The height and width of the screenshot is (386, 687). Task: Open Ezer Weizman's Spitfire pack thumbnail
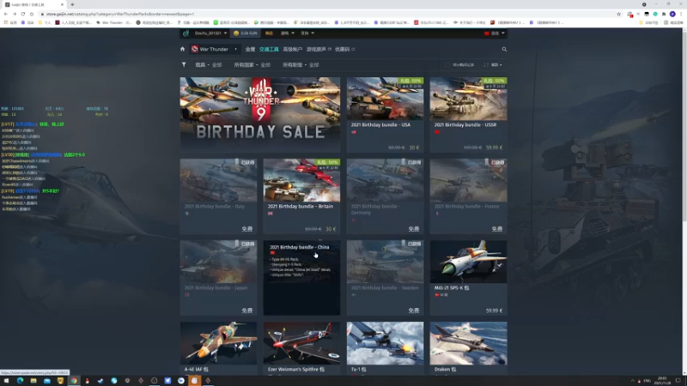(301, 343)
